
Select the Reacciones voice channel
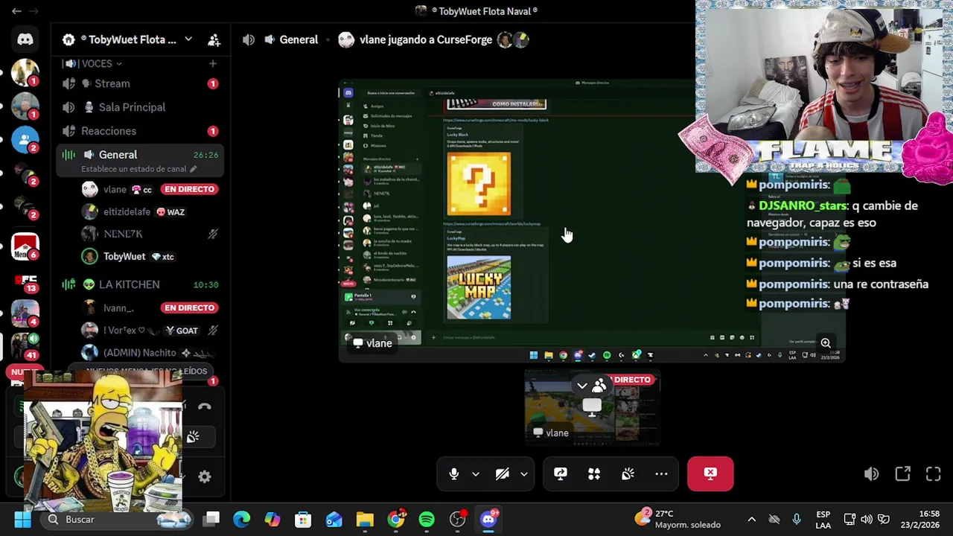140,131
